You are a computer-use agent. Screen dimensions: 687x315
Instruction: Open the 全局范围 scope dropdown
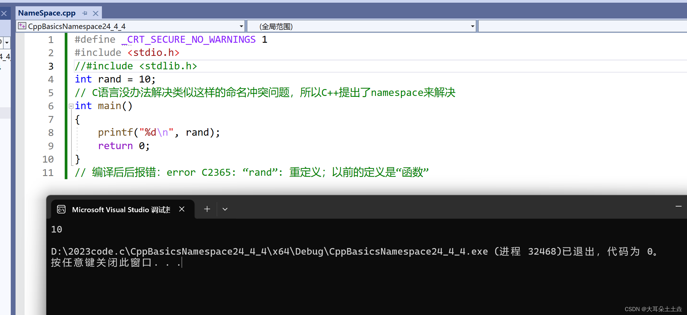click(472, 26)
